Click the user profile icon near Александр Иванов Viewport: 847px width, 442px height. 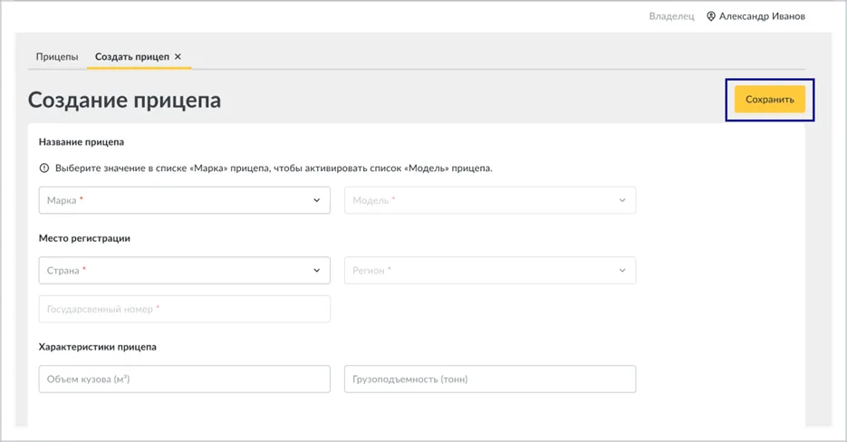(711, 16)
